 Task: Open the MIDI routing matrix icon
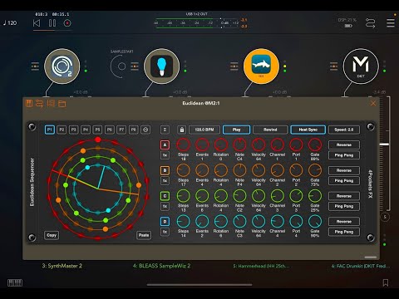(x=370, y=23)
